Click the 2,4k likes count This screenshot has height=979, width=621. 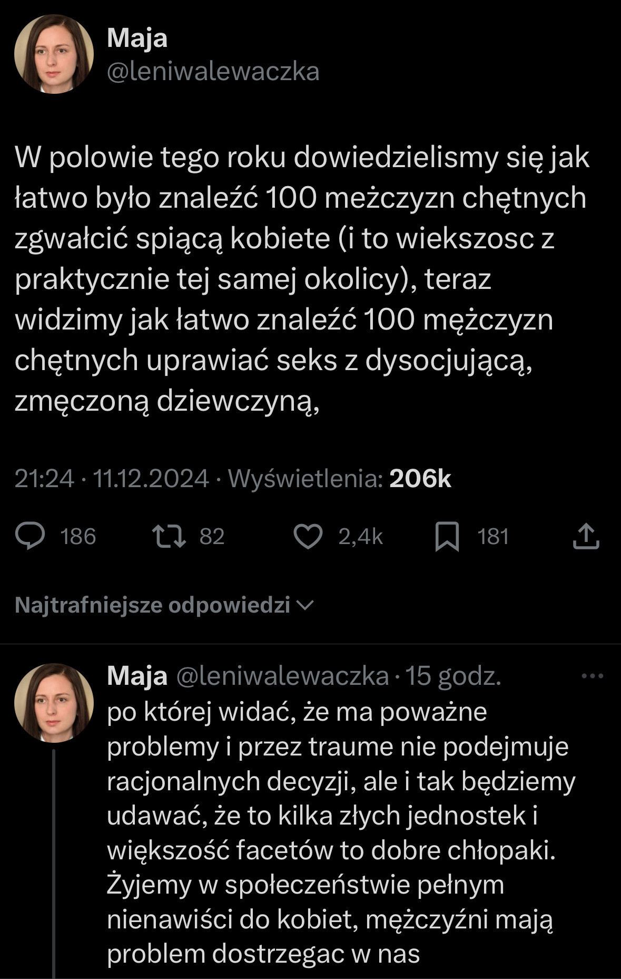[360, 537]
